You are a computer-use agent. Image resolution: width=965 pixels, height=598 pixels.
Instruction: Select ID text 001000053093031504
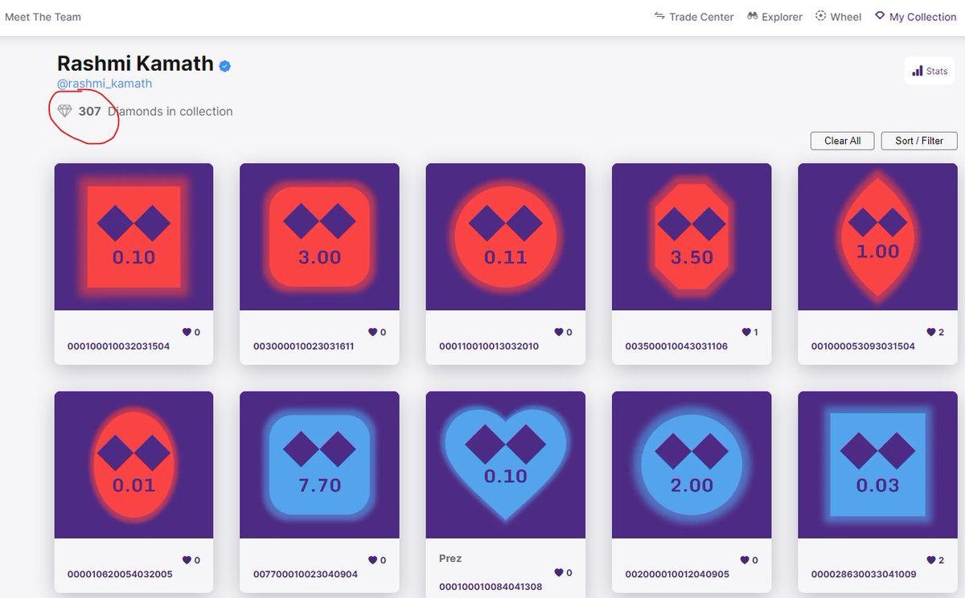(x=863, y=346)
